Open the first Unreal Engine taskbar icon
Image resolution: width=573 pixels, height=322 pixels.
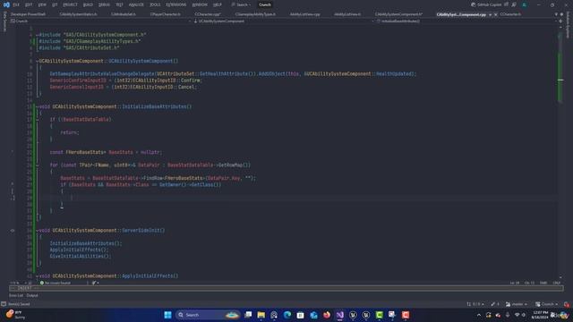pos(353,315)
